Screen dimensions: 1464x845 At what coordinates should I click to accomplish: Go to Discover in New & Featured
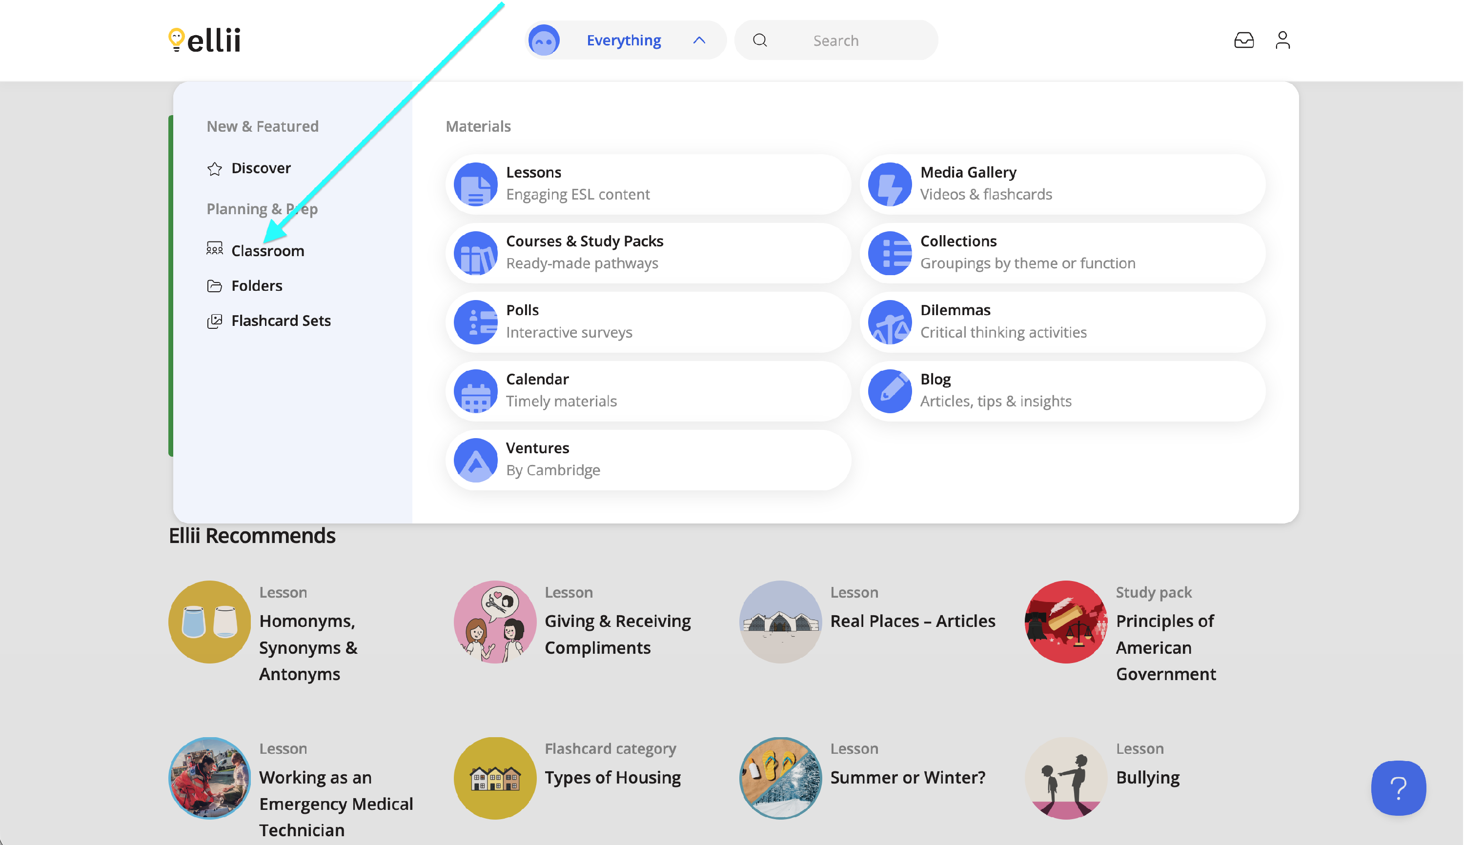pyautogui.click(x=261, y=168)
